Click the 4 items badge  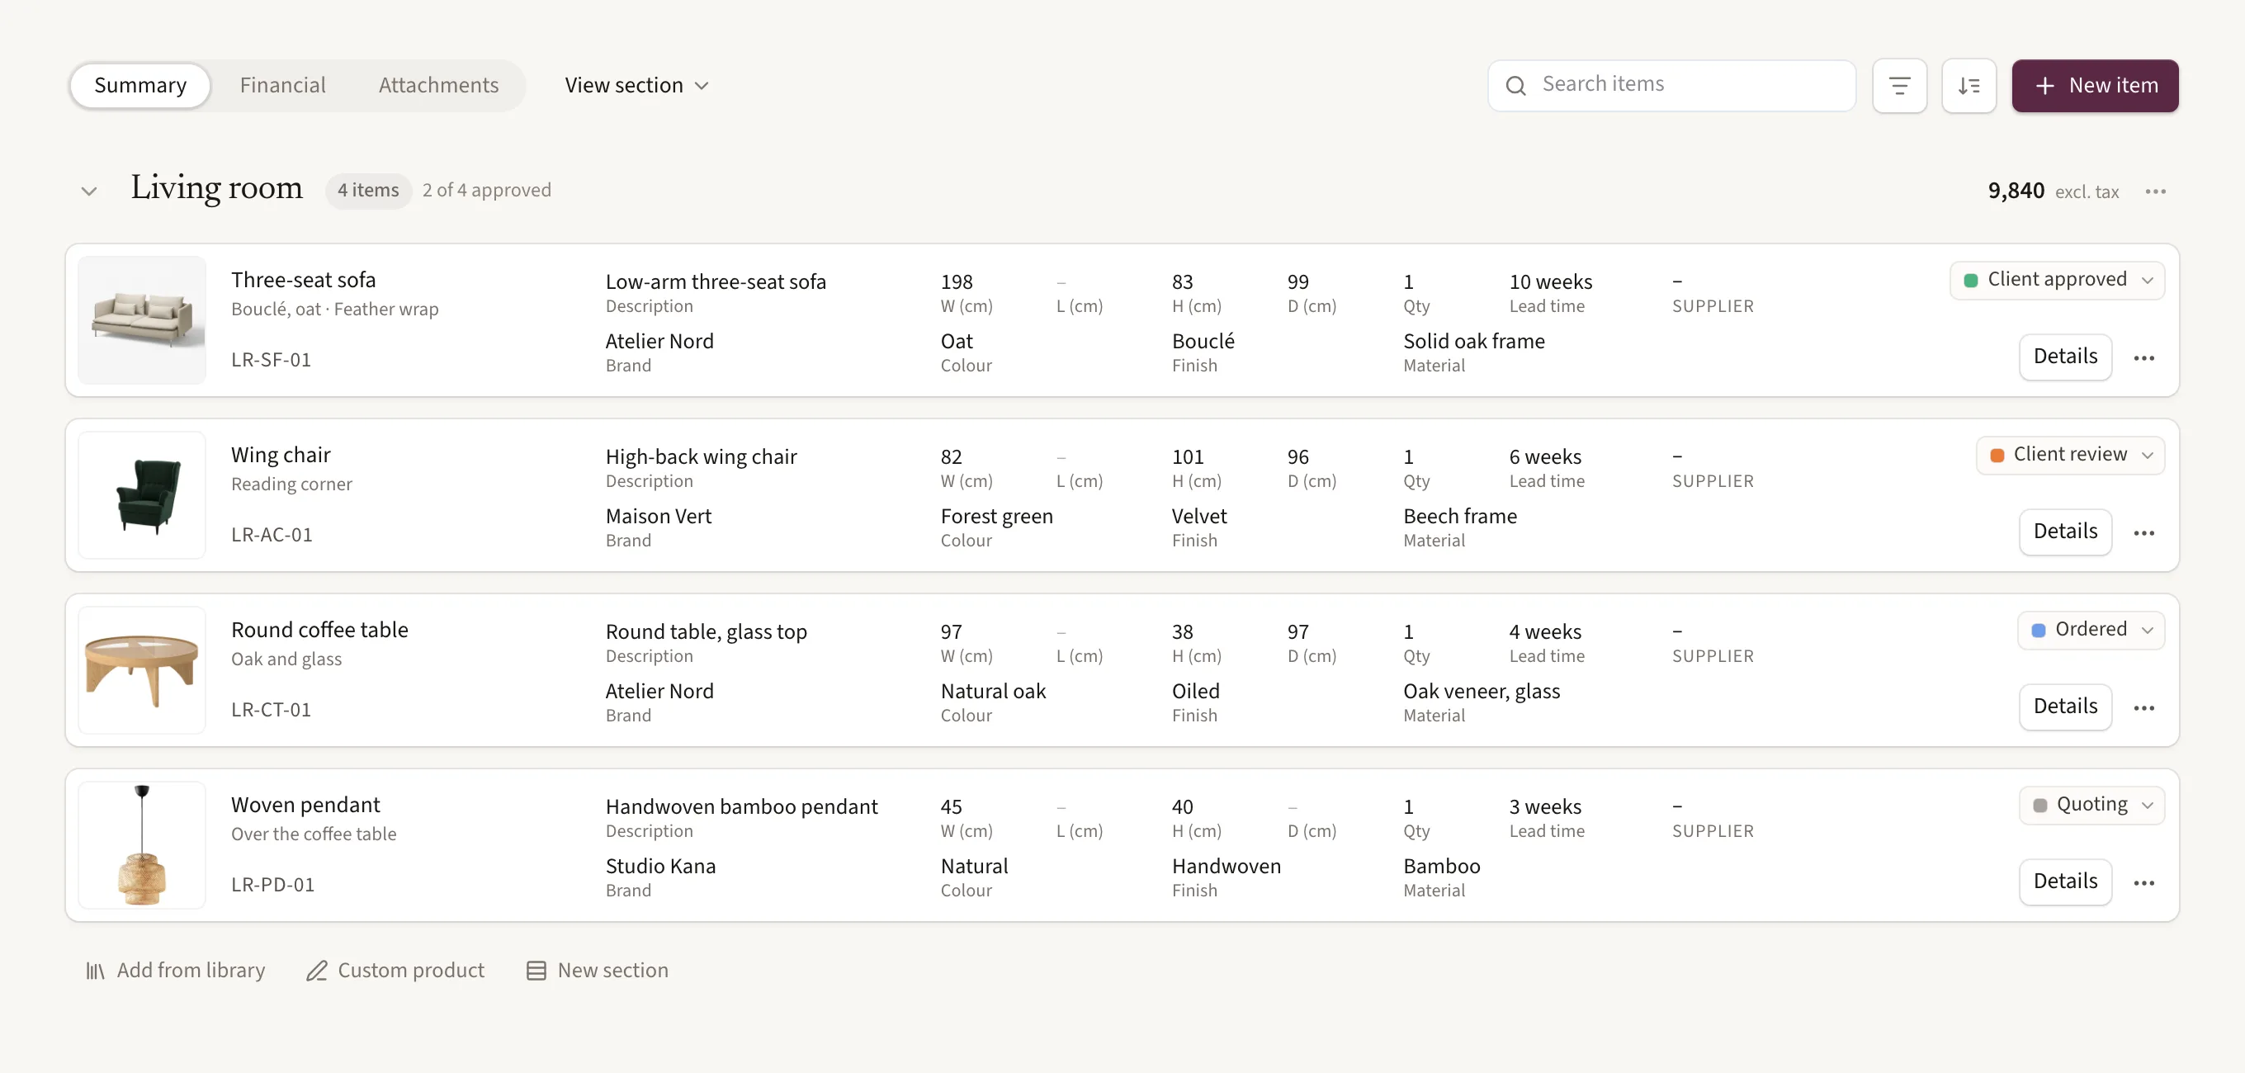(x=368, y=191)
